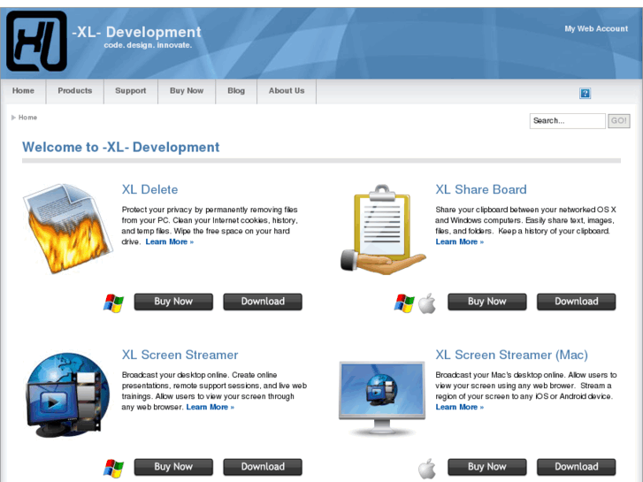Click Learn More for XL Delete

tap(169, 241)
